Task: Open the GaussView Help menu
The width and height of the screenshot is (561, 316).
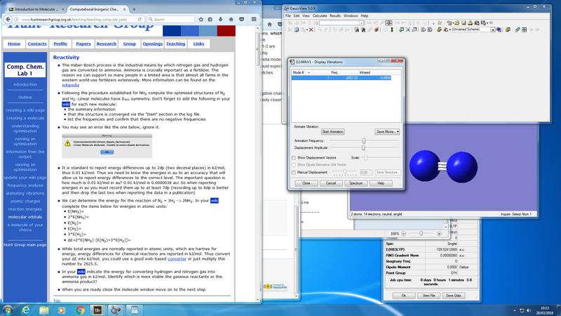Action: point(364,15)
